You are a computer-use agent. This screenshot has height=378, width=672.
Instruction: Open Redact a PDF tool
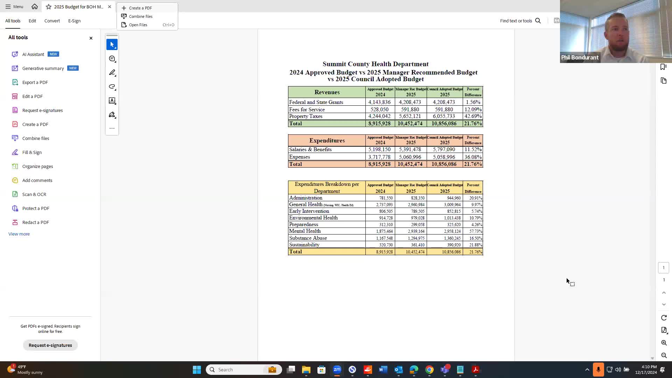pyautogui.click(x=35, y=222)
